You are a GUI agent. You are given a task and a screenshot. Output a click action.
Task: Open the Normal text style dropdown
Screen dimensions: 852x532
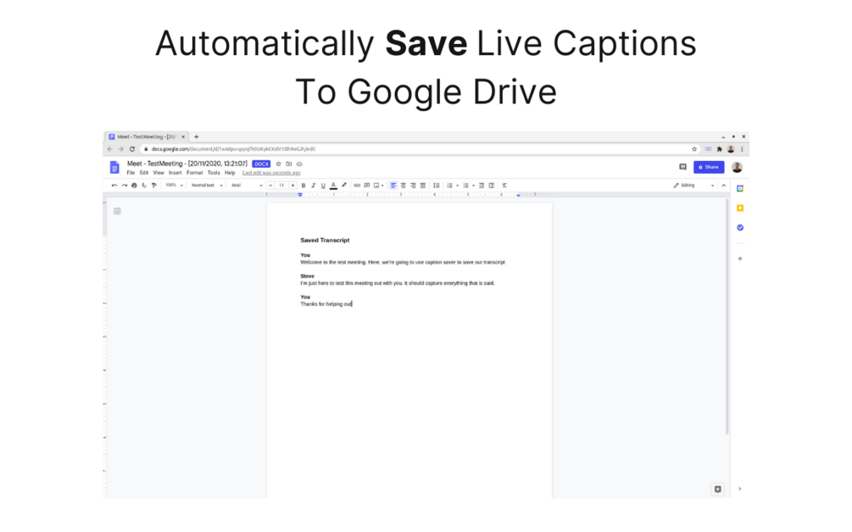pos(207,186)
